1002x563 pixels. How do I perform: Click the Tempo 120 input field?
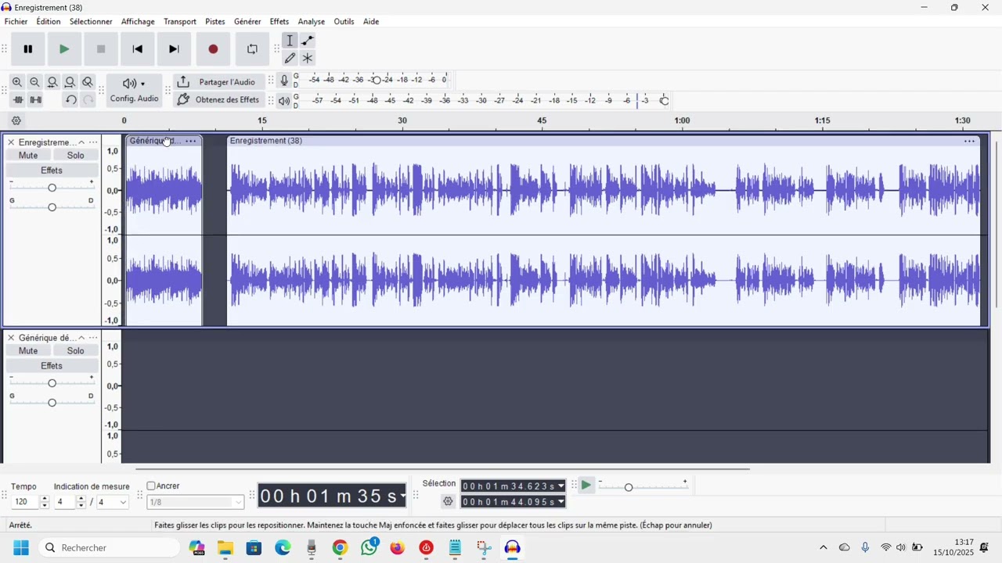click(25, 503)
